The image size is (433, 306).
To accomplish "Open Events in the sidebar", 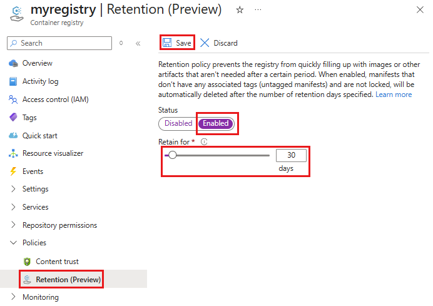I will 33,171.
